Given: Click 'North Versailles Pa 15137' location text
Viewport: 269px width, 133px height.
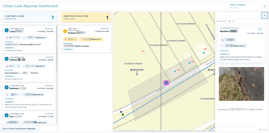Looking at the screenshot, I should click(x=30, y=44).
